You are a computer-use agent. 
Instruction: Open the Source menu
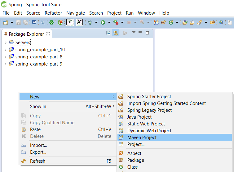click(x=33, y=13)
